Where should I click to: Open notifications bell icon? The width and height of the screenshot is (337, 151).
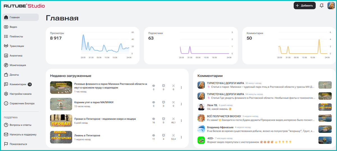click(x=322, y=5)
